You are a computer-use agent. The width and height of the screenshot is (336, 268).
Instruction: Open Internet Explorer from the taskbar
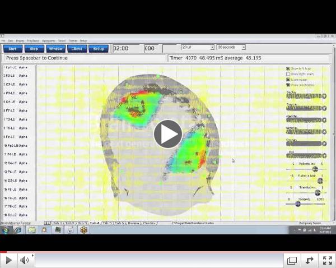(x=17, y=230)
